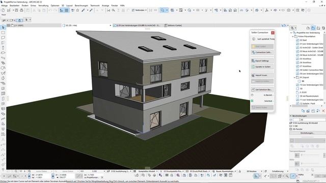Open Project Map icon in Navigator
The width and height of the screenshot is (326, 183).
click(308, 28)
